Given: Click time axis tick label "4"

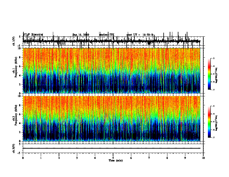Looking at the screenshot, I should tap(95, 158).
